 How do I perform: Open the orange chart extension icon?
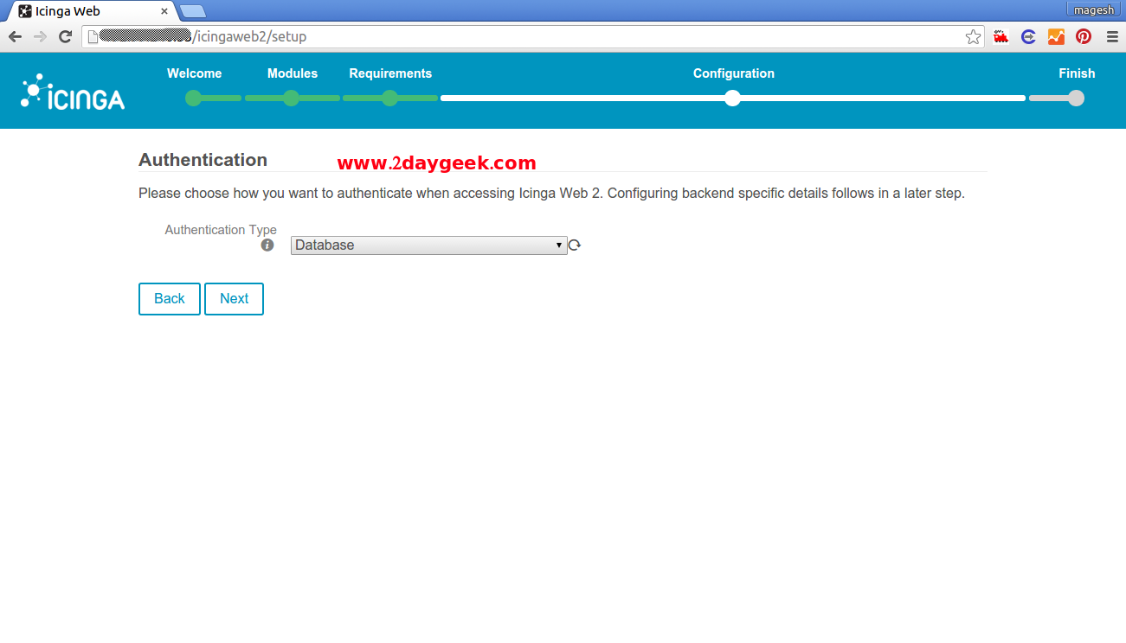1056,36
